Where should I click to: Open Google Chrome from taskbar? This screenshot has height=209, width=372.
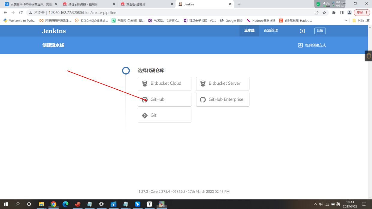[53, 204]
